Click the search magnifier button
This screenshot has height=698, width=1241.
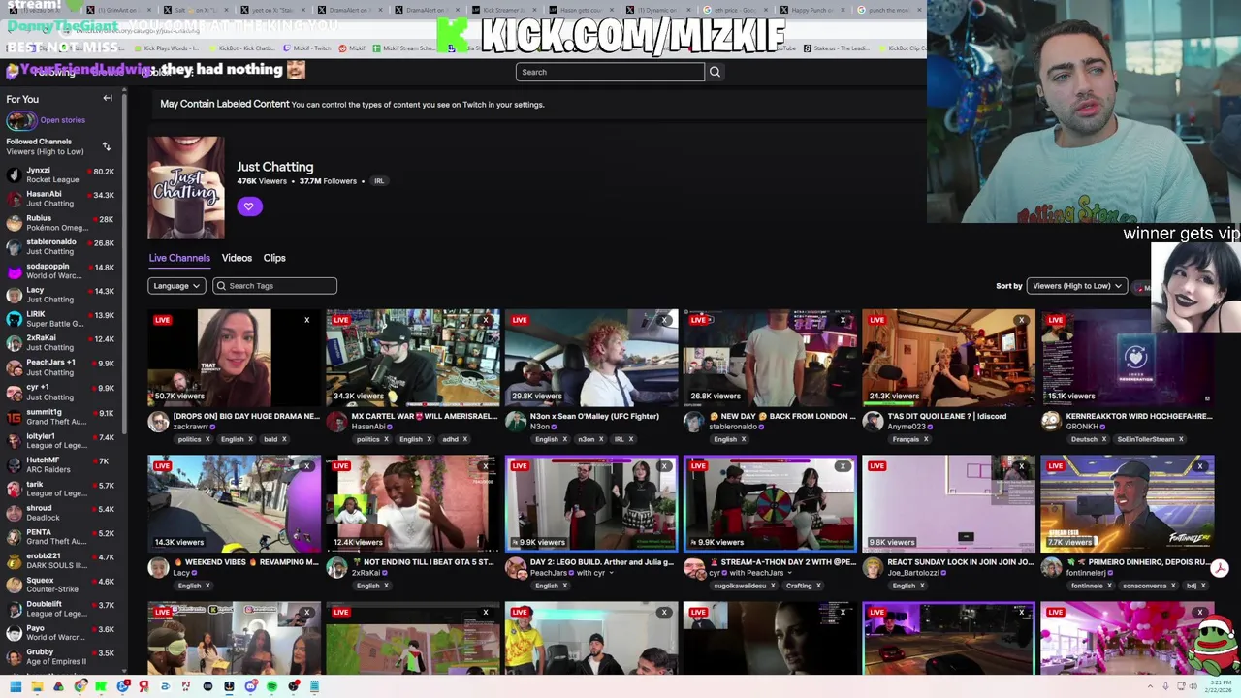715,72
